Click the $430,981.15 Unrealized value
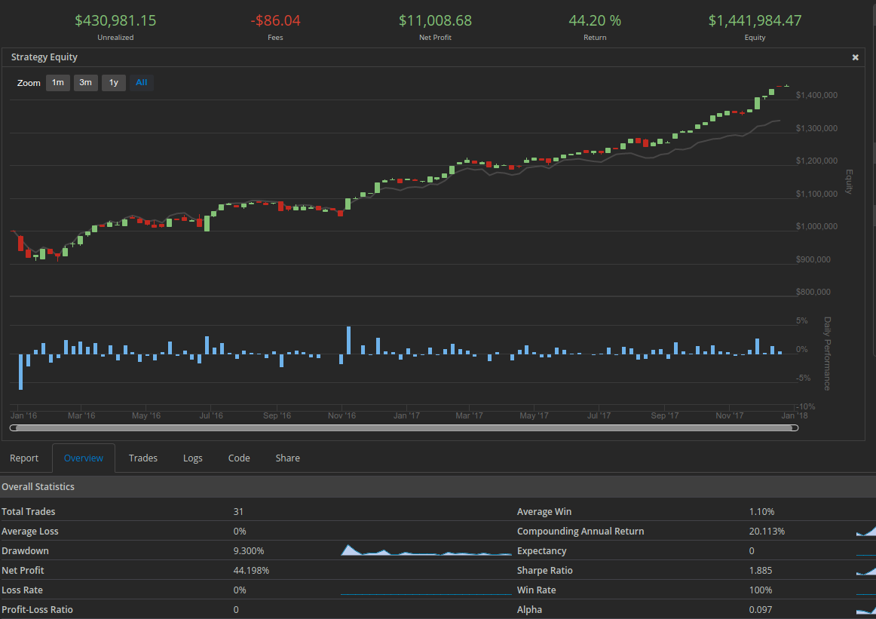Viewport: 876px width, 619px height. (x=115, y=20)
